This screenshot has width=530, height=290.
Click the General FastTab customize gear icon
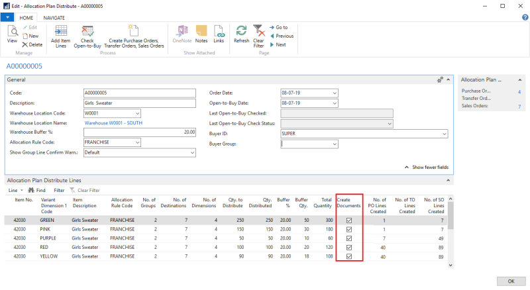click(440, 79)
